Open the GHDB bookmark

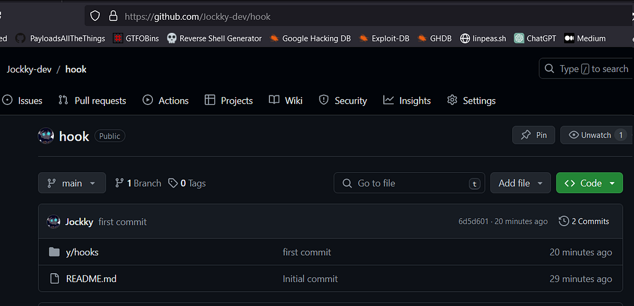pos(435,38)
